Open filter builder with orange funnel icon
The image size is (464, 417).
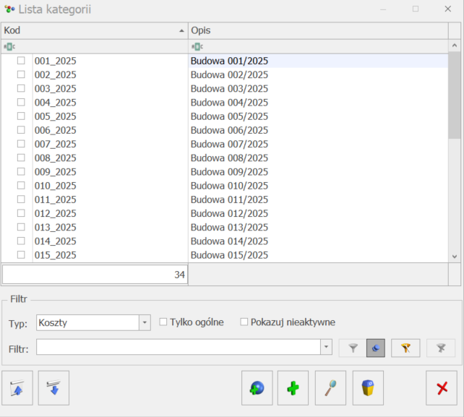point(405,348)
